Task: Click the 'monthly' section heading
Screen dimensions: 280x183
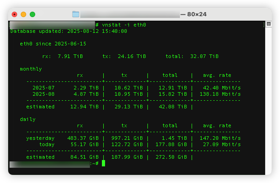Action: point(31,69)
